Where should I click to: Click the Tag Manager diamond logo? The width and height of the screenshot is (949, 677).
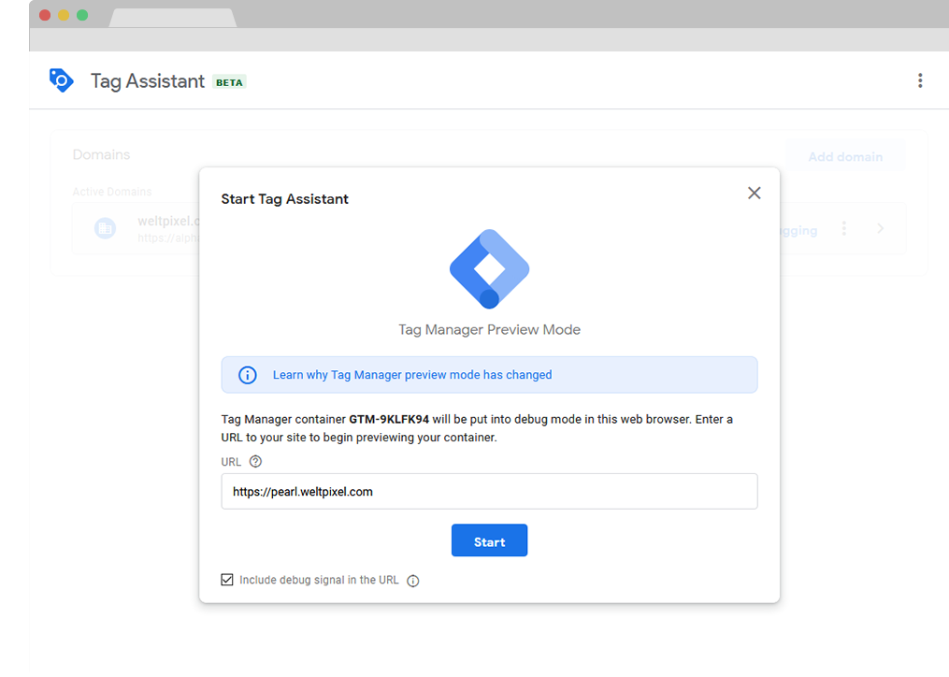489,268
